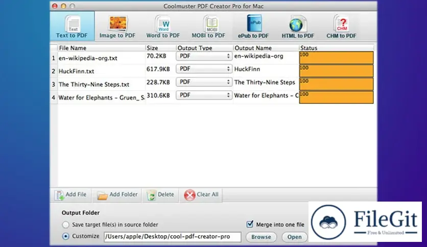Select the Text to PDF converter icon
The image size is (427, 247).
pyautogui.click(x=72, y=26)
